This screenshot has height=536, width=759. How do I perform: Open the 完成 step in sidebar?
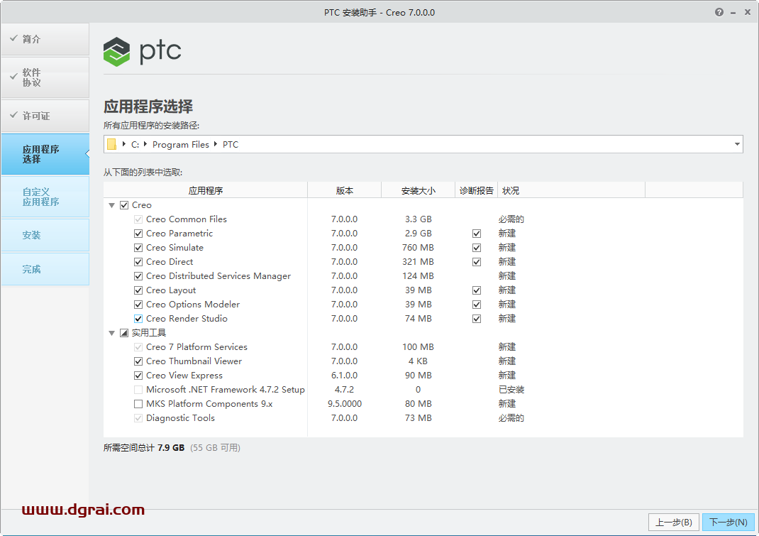(45, 269)
